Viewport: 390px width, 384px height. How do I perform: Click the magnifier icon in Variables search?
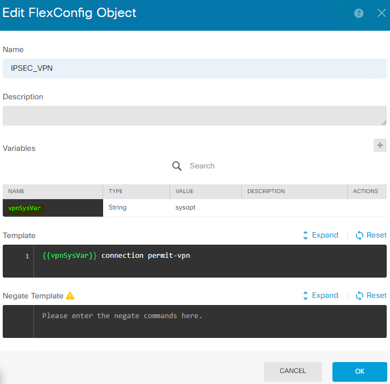[x=177, y=166]
